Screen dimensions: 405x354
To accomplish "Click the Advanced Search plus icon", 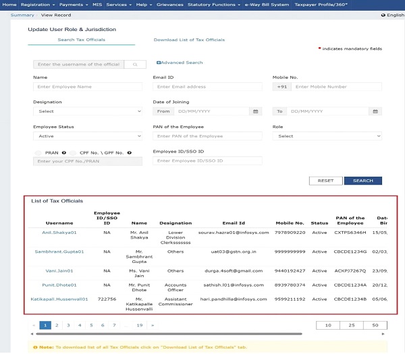I will pos(159,63).
